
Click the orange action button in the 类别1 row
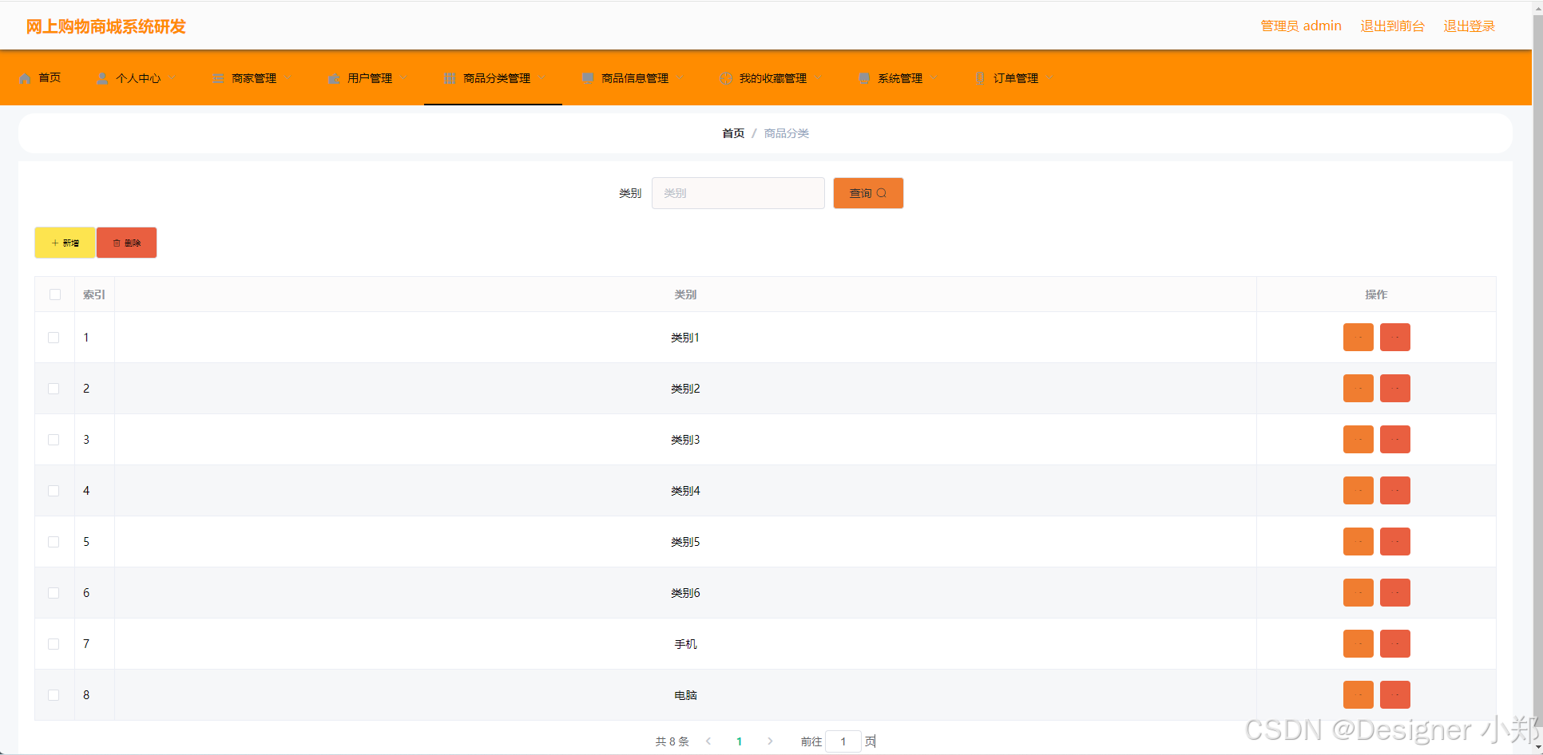[x=1358, y=337]
